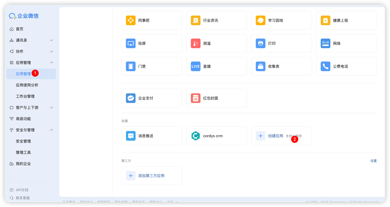Expand the 协作 sidebar chevron

(51, 51)
